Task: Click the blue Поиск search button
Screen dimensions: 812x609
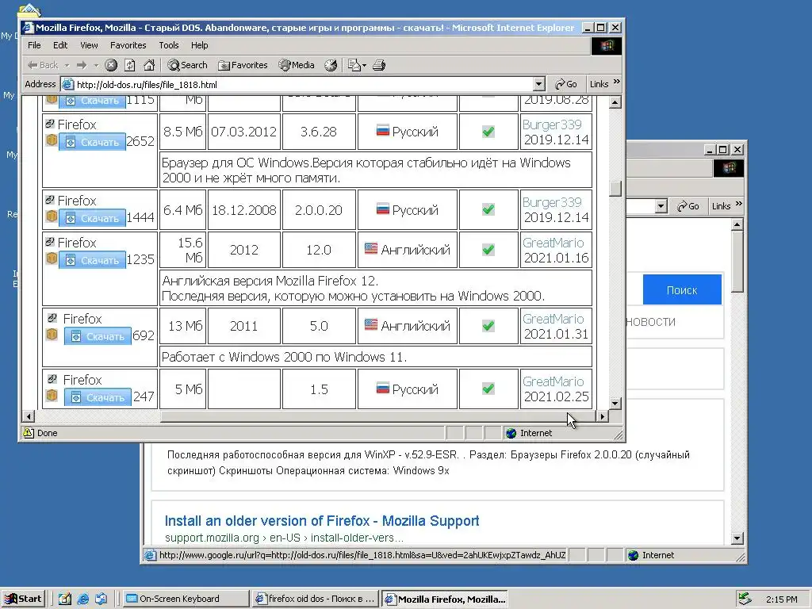Action: pos(681,290)
